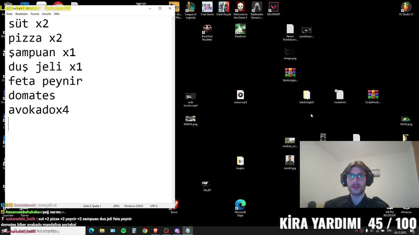Click the Battlestate Games Launcher icon
The image size is (419, 235).
pos(257,10)
